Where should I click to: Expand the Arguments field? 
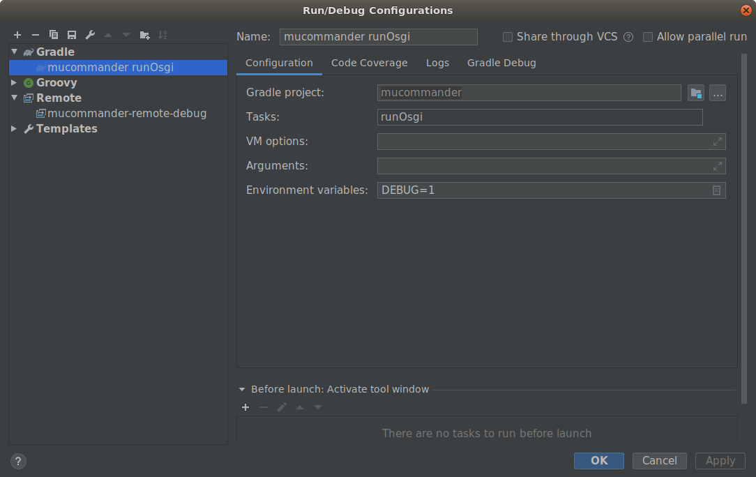pos(718,166)
